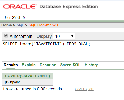Switch to the Explain tab
124x100 pixels.
pos(29,65)
